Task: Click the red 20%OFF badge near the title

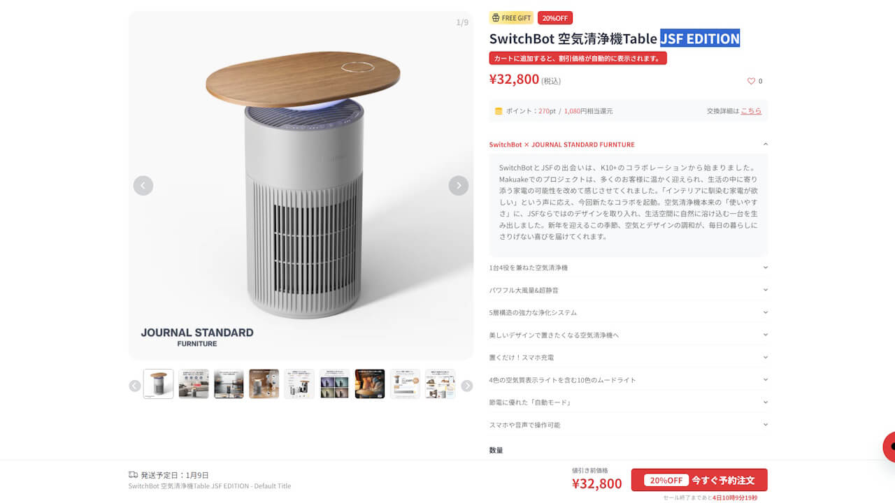Action: (554, 17)
